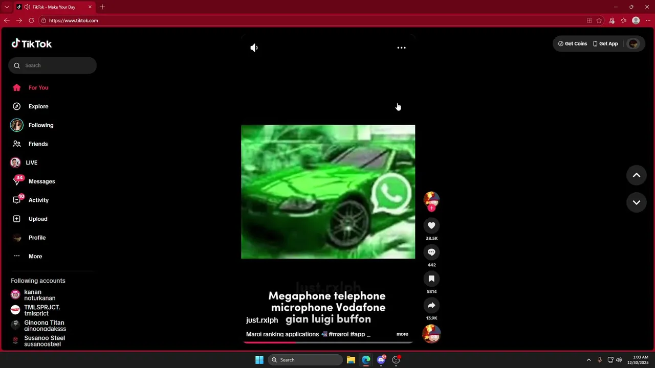Bookmark the video to favorites
The width and height of the screenshot is (655, 368).
(431, 279)
